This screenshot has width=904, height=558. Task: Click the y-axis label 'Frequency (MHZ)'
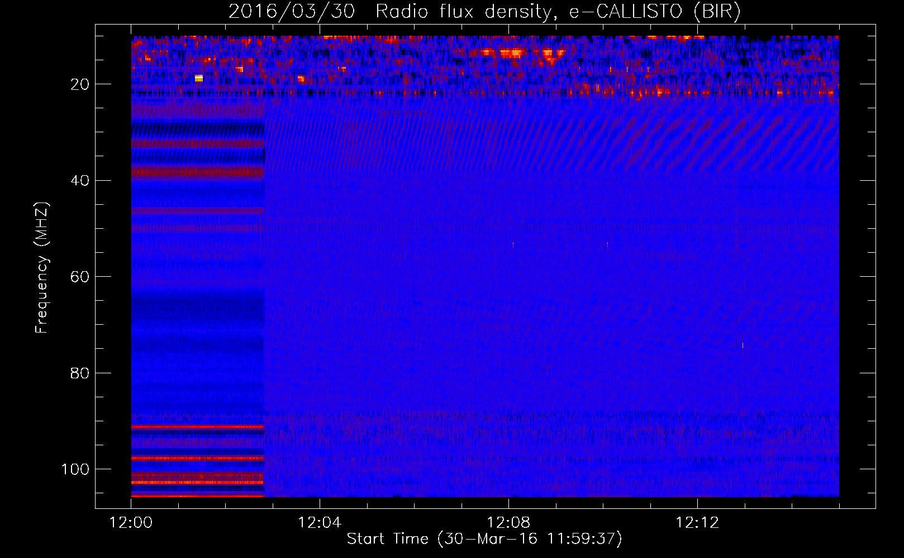click(x=42, y=268)
